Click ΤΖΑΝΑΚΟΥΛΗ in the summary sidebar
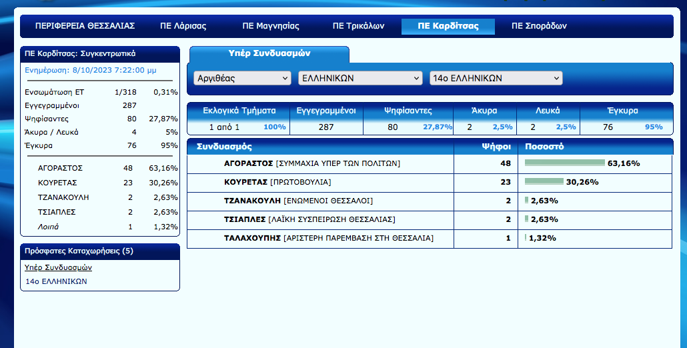Viewport: 687px width, 348px height. pyautogui.click(x=64, y=197)
